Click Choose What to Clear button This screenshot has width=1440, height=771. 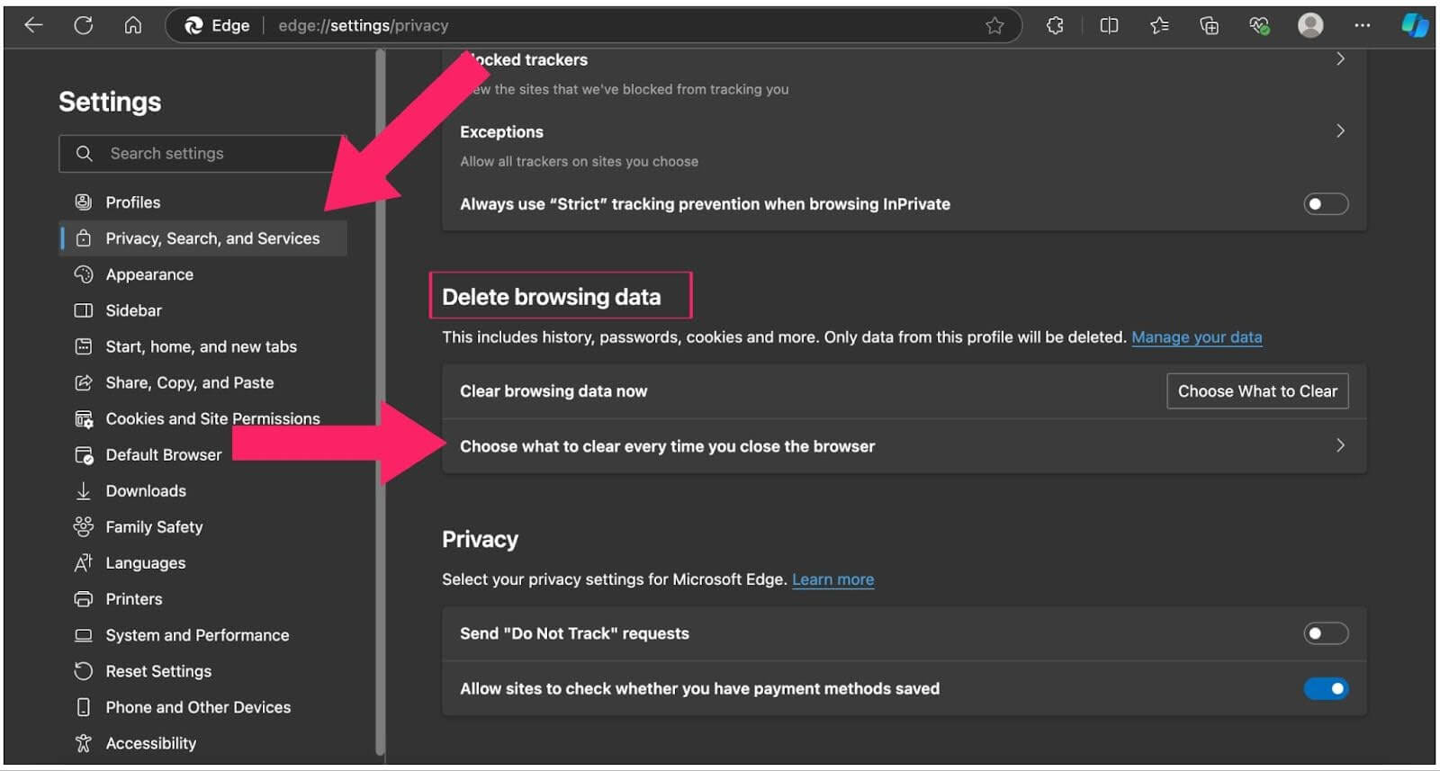(1256, 391)
